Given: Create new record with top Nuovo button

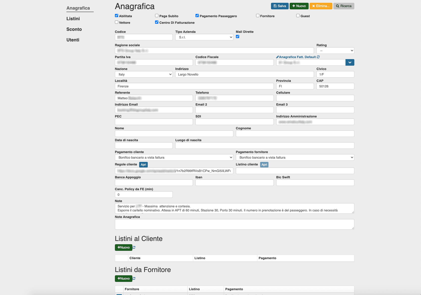Looking at the screenshot, I should coord(299,6).
